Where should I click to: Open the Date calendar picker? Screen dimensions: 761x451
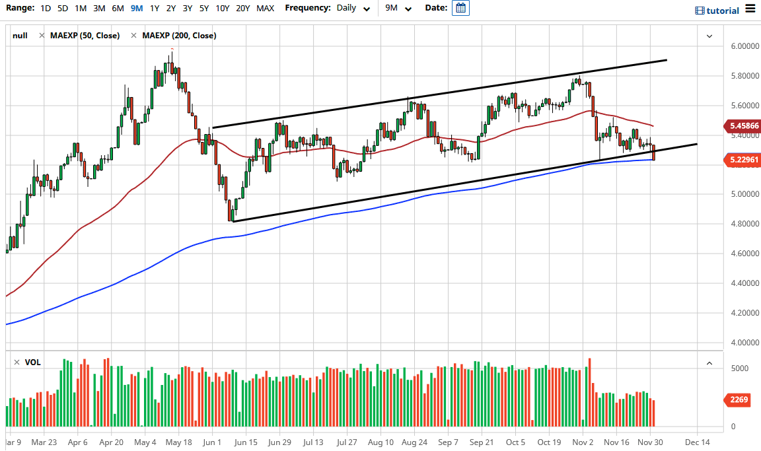(x=460, y=9)
